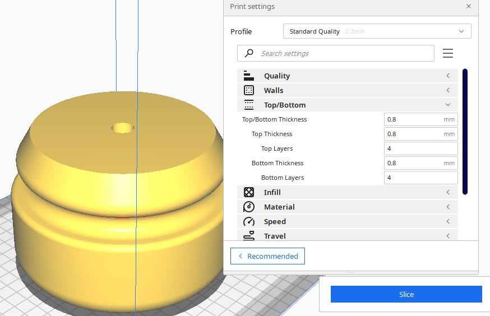Click the panel bottom resize handle dots
Screen dimensions: 490x316
[350, 273]
